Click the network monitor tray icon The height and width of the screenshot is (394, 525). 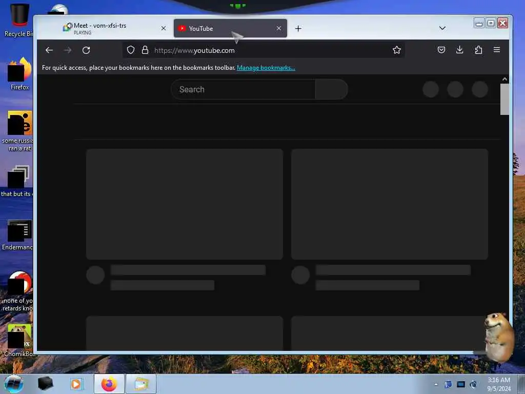(x=461, y=384)
